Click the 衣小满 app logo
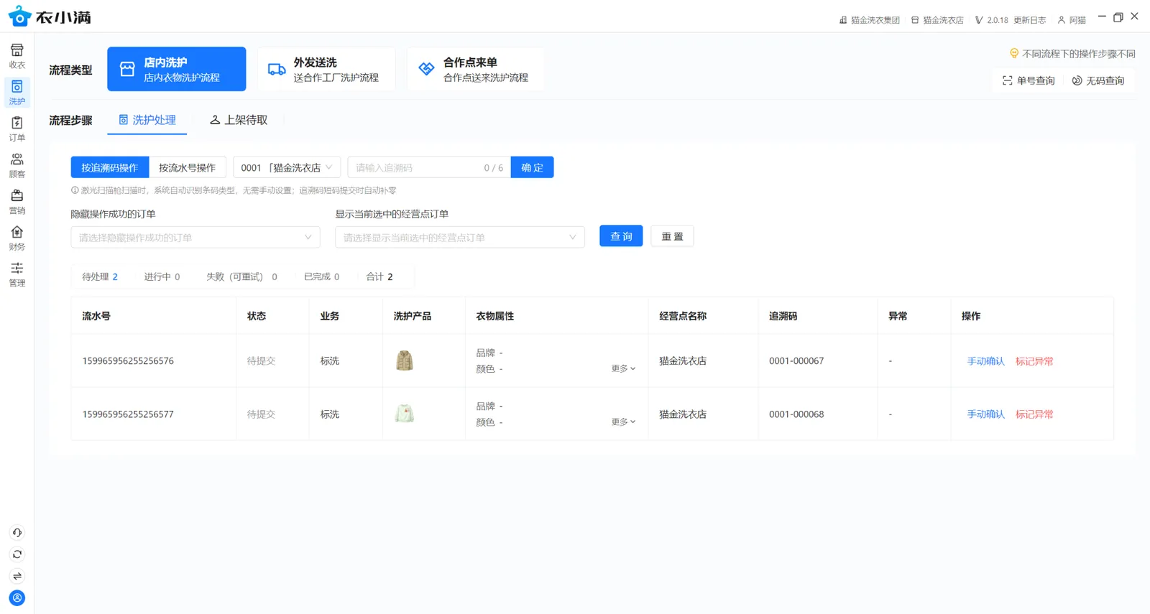Screen dimensions: 1150x614 pyautogui.click(x=50, y=17)
